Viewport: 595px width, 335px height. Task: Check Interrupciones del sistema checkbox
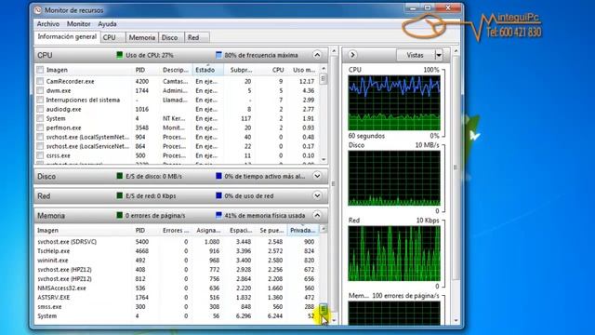40,100
